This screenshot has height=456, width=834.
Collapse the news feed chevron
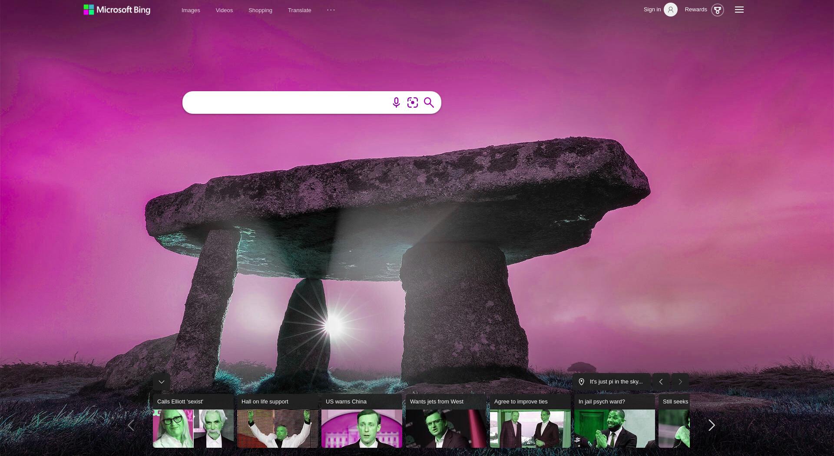162,382
